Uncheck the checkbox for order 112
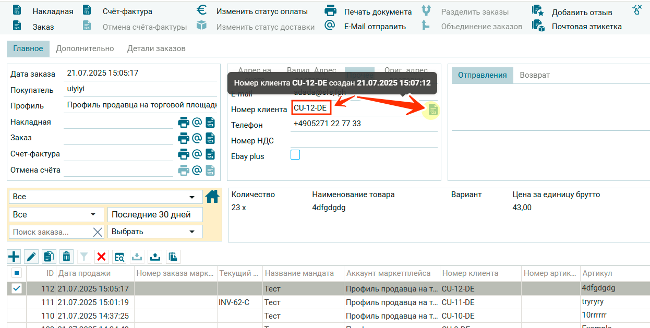Viewport: 650px width, 328px height. pyautogui.click(x=17, y=288)
